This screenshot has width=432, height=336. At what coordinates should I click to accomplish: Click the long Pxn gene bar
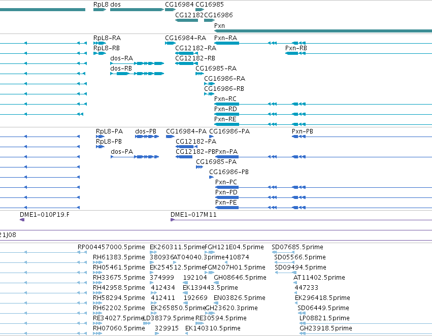pyautogui.click(x=323, y=31)
